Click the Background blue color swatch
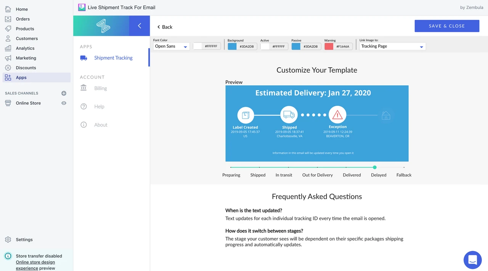488x271 pixels. 232,46
